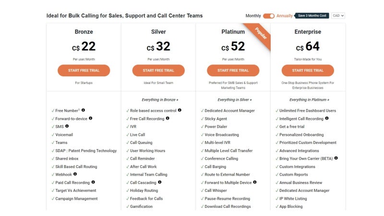Click info icon for Role based access control
The width and height of the screenshot is (384, 216).
tap(180, 110)
